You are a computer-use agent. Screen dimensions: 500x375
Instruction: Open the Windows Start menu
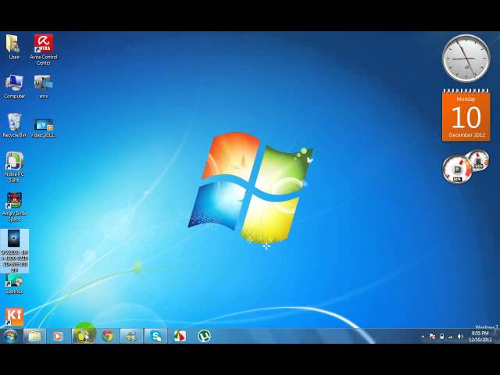[10, 336]
